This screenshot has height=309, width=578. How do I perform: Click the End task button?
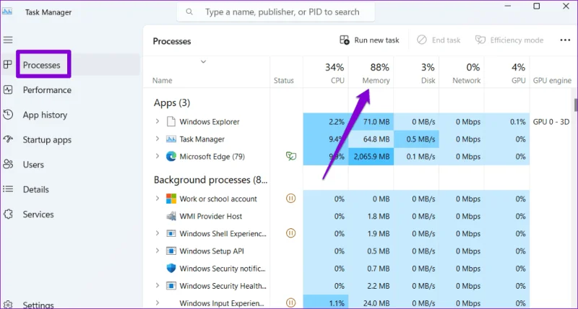pos(439,40)
